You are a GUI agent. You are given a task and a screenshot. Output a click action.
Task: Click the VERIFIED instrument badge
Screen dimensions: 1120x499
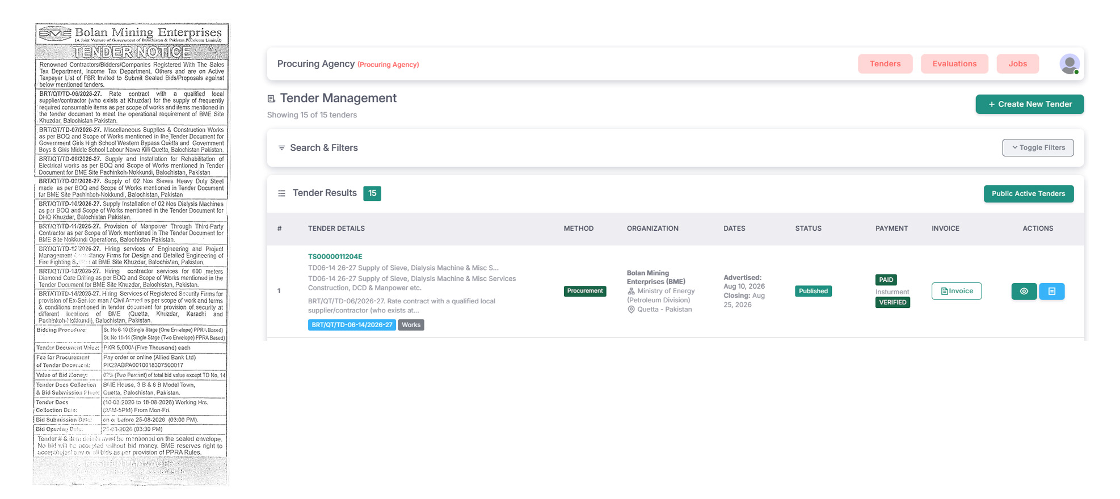[x=892, y=302]
